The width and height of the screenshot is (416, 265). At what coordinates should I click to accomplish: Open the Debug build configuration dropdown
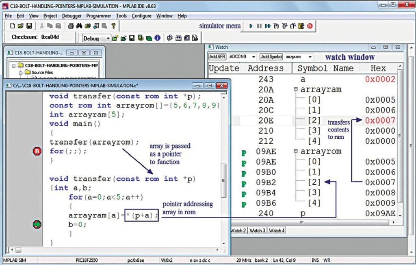pyautogui.click(x=108, y=39)
